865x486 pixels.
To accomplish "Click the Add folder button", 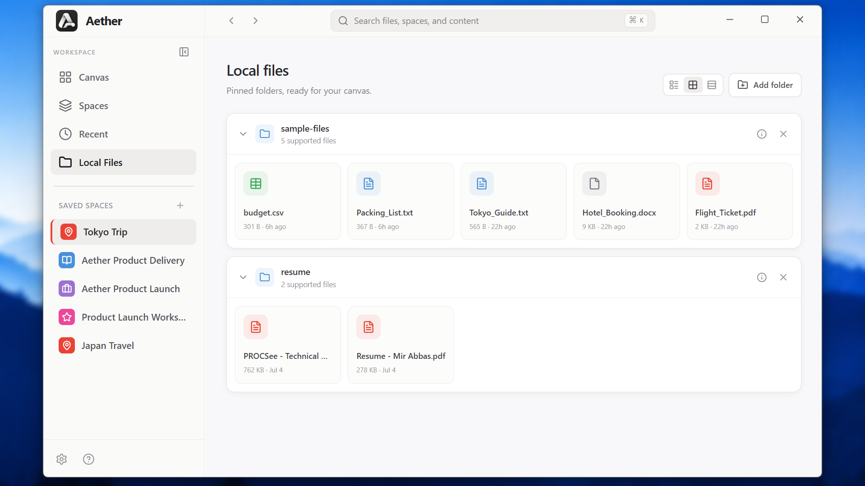I will tap(765, 85).
